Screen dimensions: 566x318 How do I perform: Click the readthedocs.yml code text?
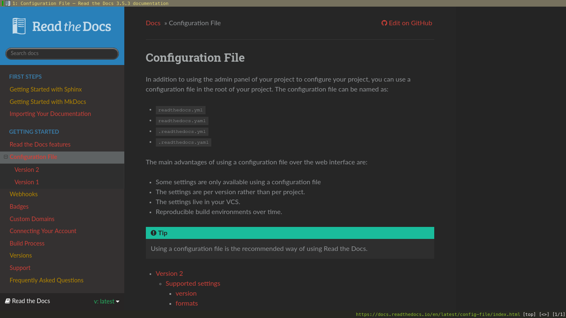click(x=181, y=110)
